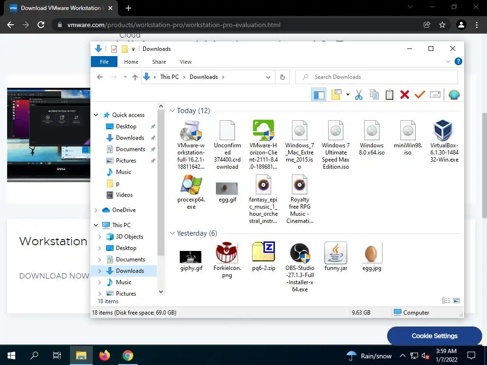This screenshot has width=487, height=365.
Task: Click the Copy icon in Explorer toolbar
Action: point(374,95)
